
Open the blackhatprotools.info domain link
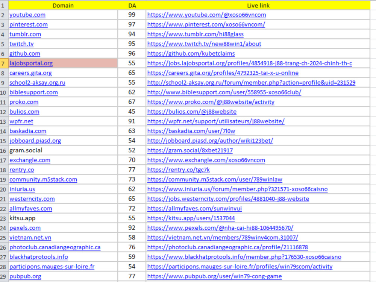click(x=39, y=257)
